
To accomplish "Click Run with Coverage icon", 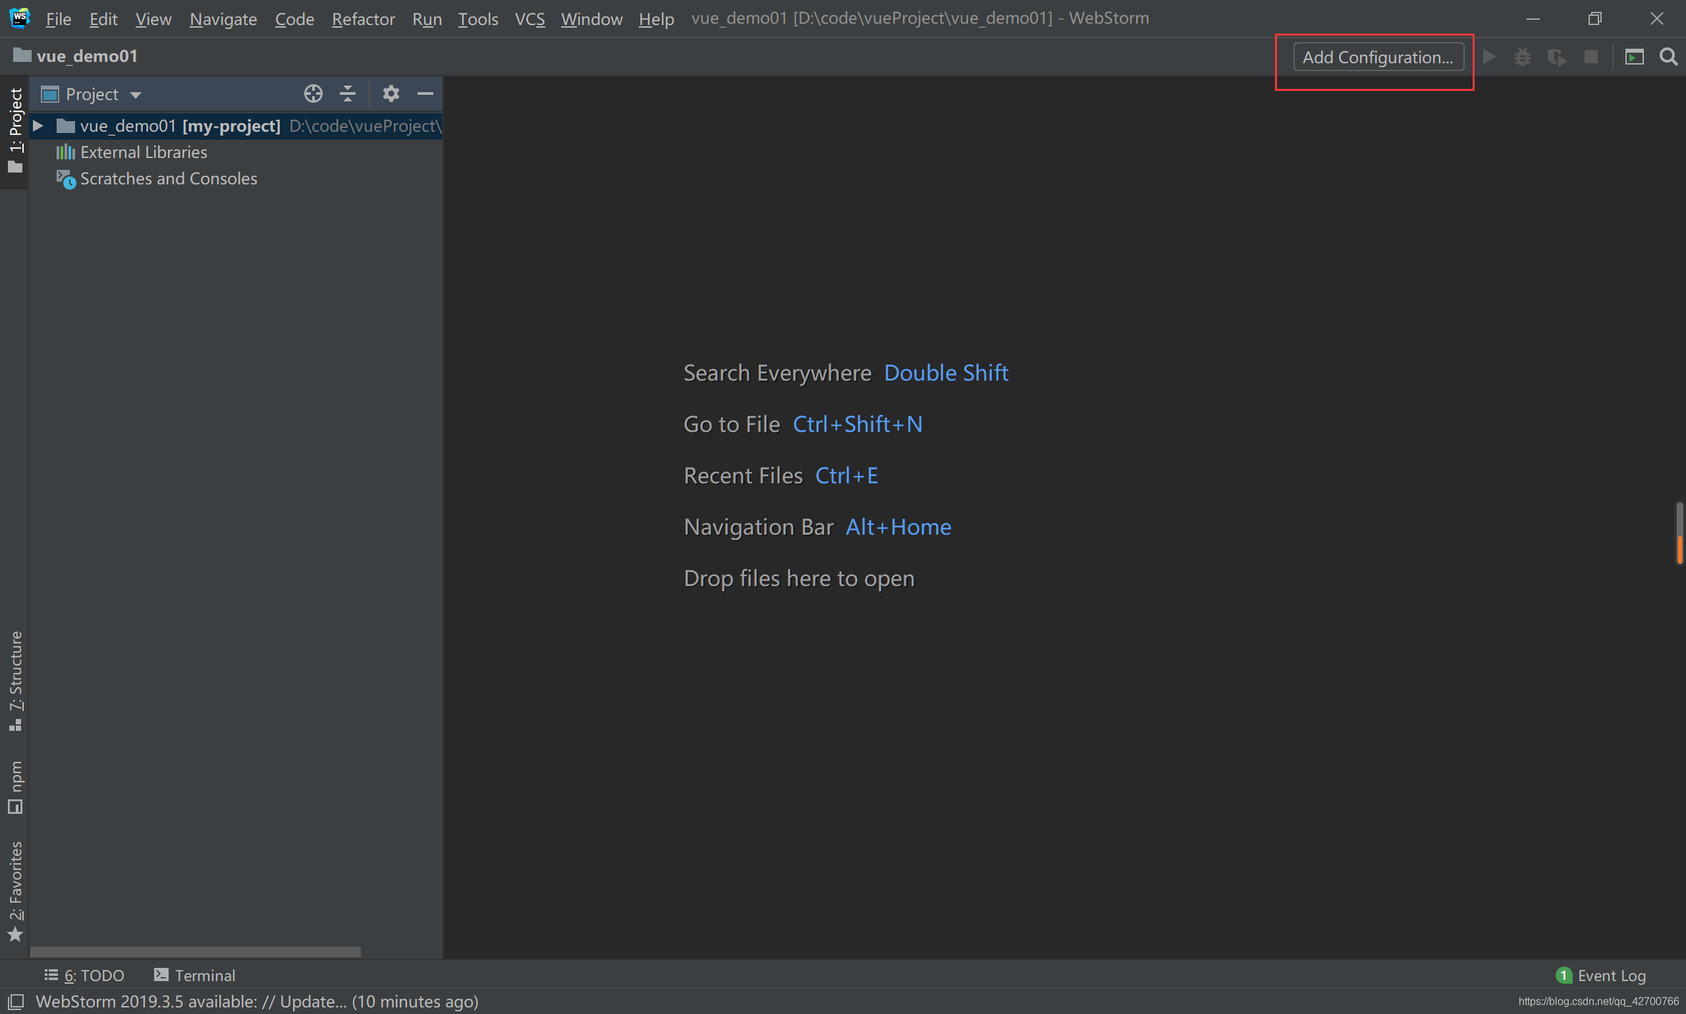I will [x=1557, y=57].
